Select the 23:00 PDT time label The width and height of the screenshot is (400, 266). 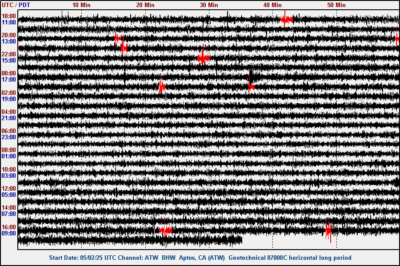tap(9, 137)
